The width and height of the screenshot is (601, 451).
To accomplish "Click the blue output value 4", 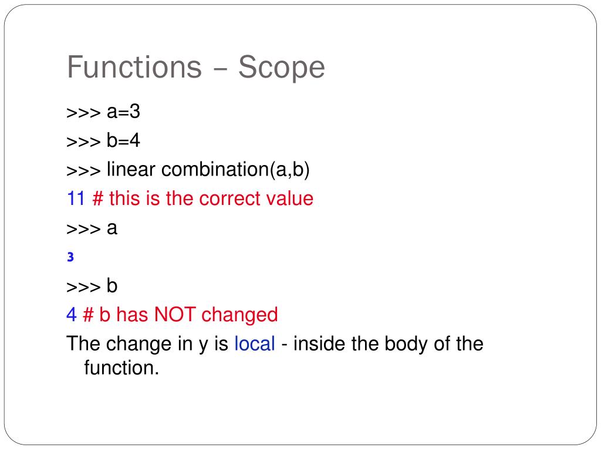I will tap(71, 315).
